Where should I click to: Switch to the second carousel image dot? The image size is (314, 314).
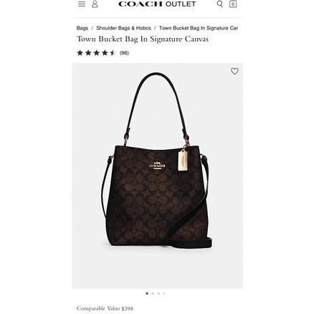point(153,293)
